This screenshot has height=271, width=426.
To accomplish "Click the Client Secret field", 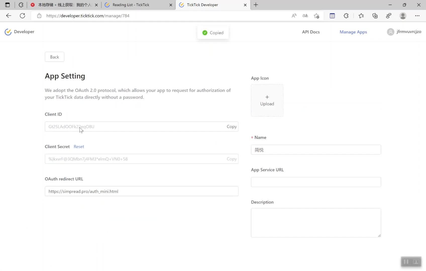I will pos(142,159).
